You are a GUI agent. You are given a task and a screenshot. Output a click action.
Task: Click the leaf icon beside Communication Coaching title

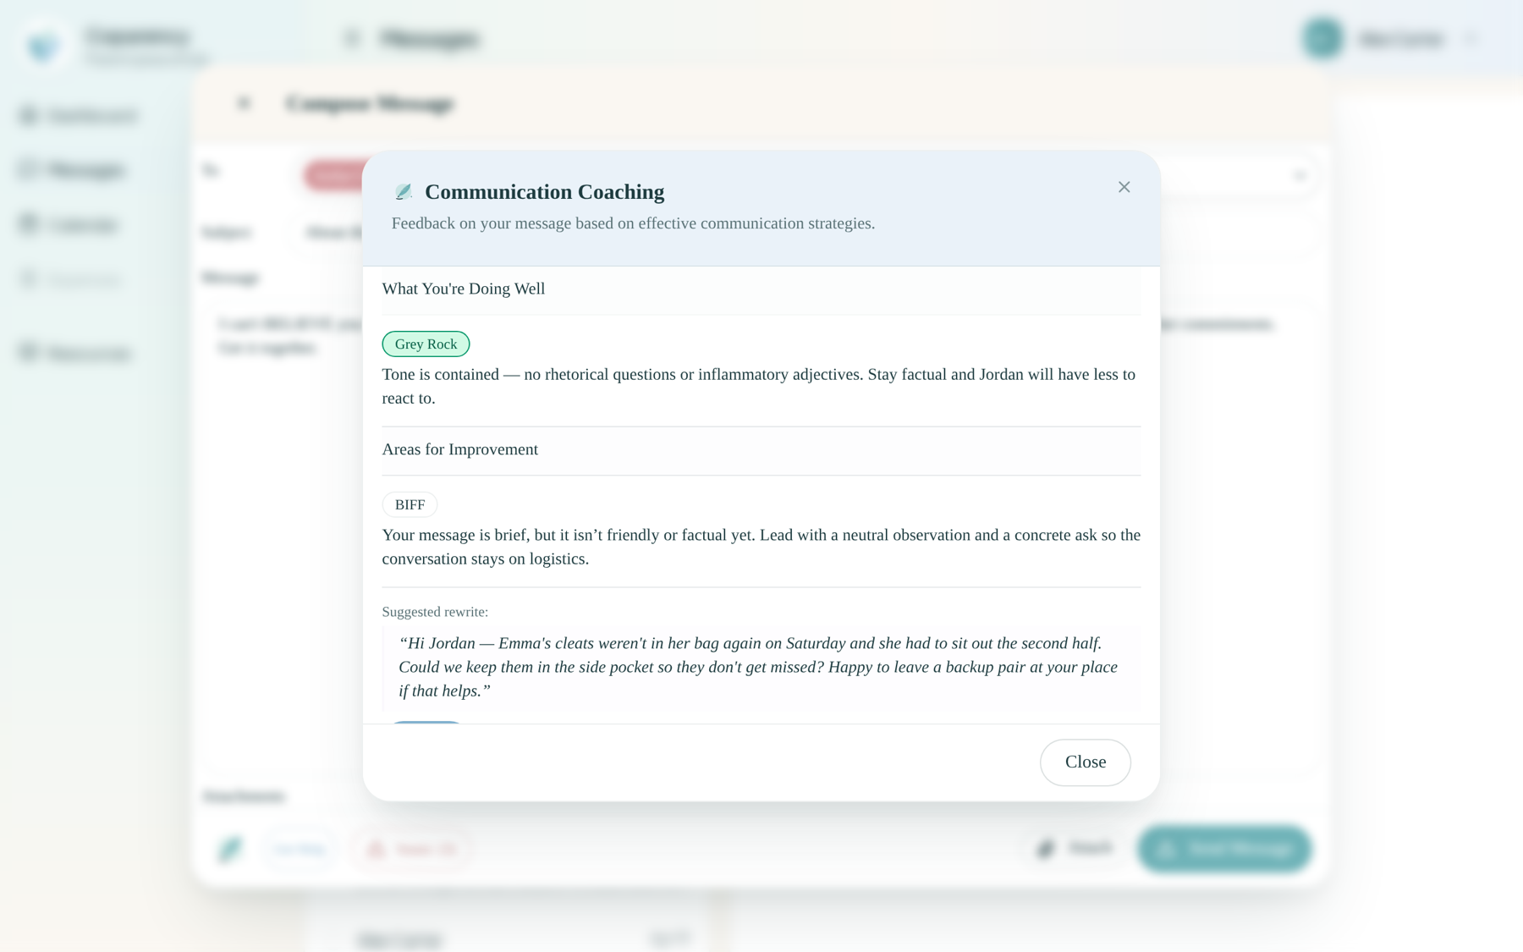click(404, 191)
